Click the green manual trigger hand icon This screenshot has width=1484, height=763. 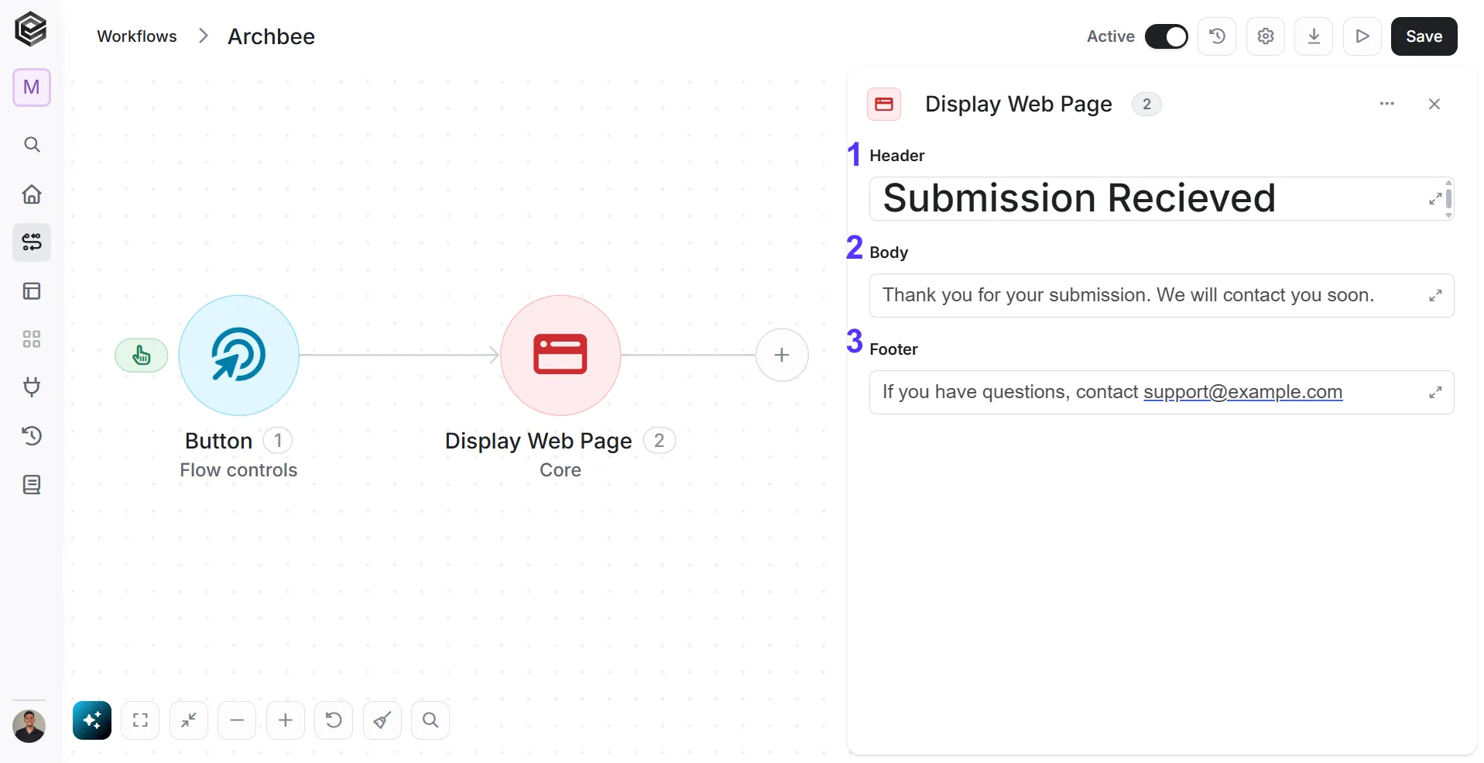point(142,356)
